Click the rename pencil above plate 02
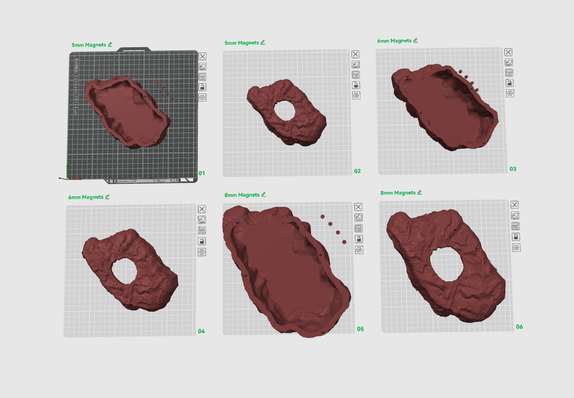 coord(263,43)
